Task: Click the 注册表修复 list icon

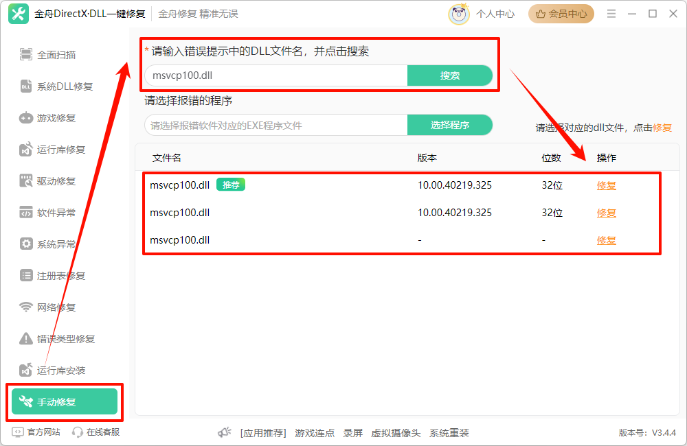Action: (x=26, y=275)
